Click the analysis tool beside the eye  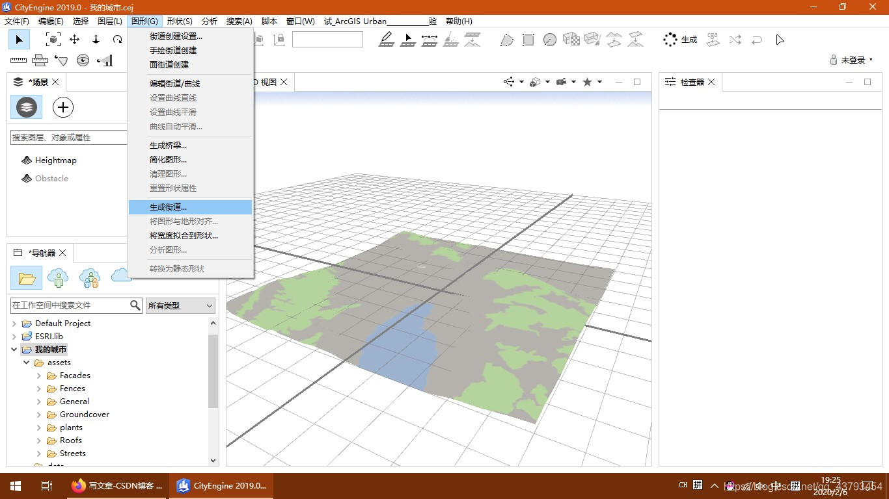coord(104,60)
